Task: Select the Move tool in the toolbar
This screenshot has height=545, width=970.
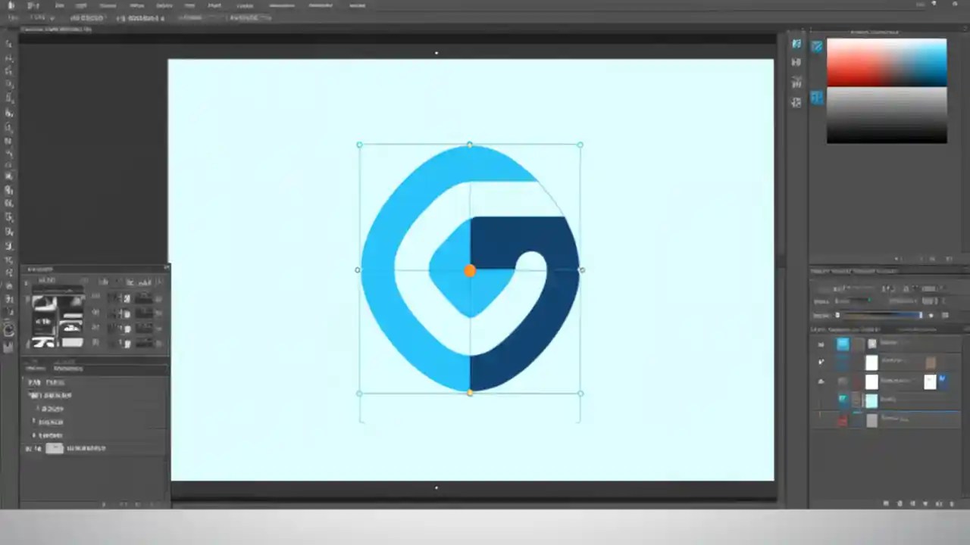Action: 9,43
